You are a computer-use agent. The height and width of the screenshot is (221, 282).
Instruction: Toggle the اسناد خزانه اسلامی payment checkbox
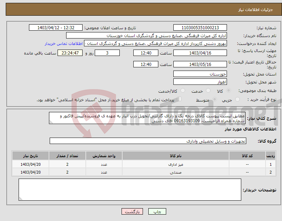(x=179, y=99)
